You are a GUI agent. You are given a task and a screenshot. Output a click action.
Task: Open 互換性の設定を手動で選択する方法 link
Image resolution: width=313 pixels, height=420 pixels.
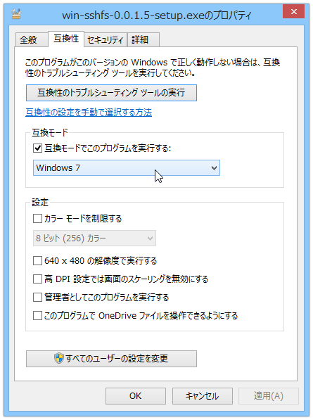[x=89, y=113]
